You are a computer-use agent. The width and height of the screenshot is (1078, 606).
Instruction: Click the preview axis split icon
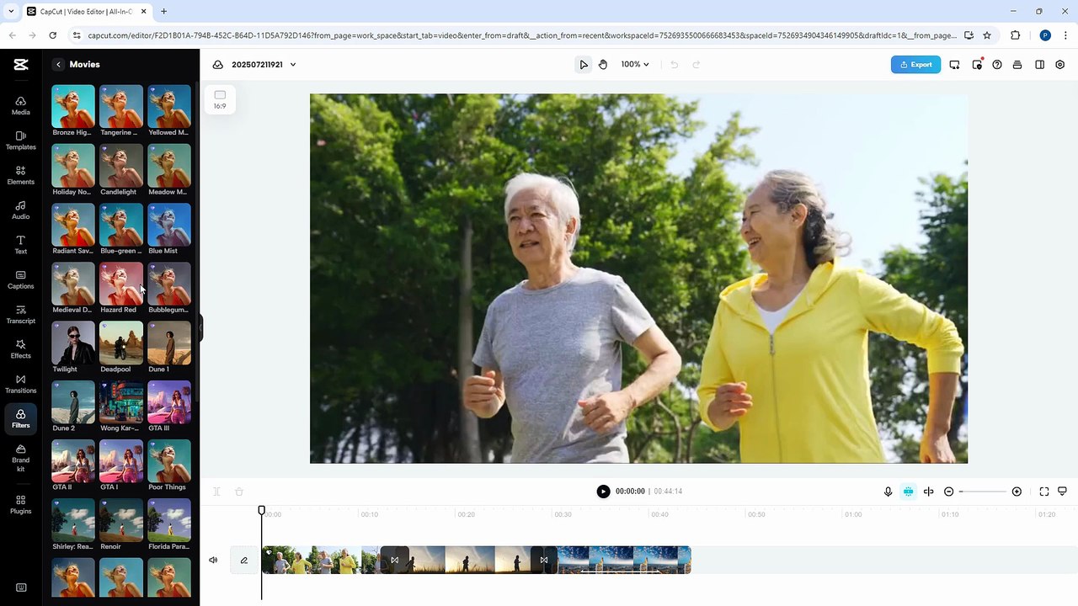(928, 492)
